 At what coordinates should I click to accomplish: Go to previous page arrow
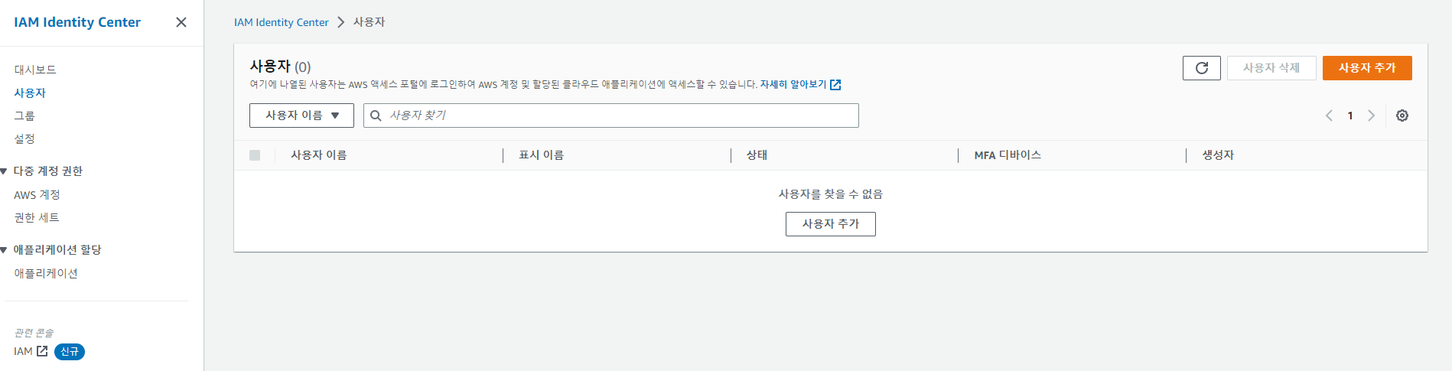coord(1329,116)
